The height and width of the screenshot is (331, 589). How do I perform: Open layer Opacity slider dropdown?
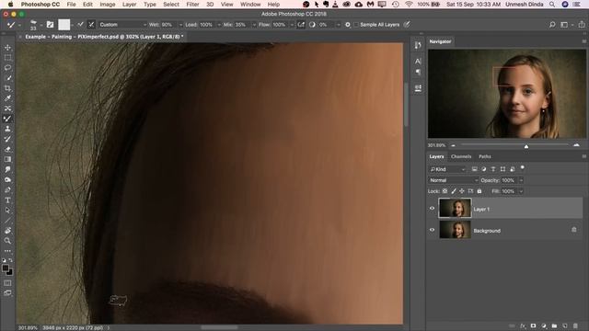point(521,180)
